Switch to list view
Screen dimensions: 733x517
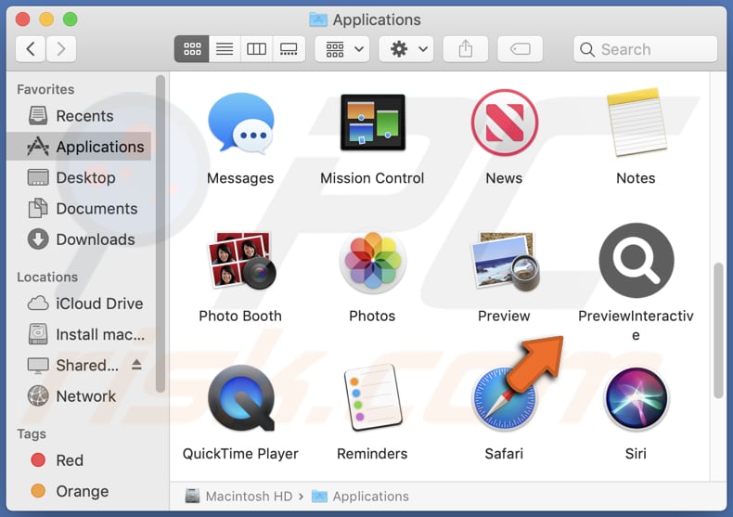tap(225, 48)
